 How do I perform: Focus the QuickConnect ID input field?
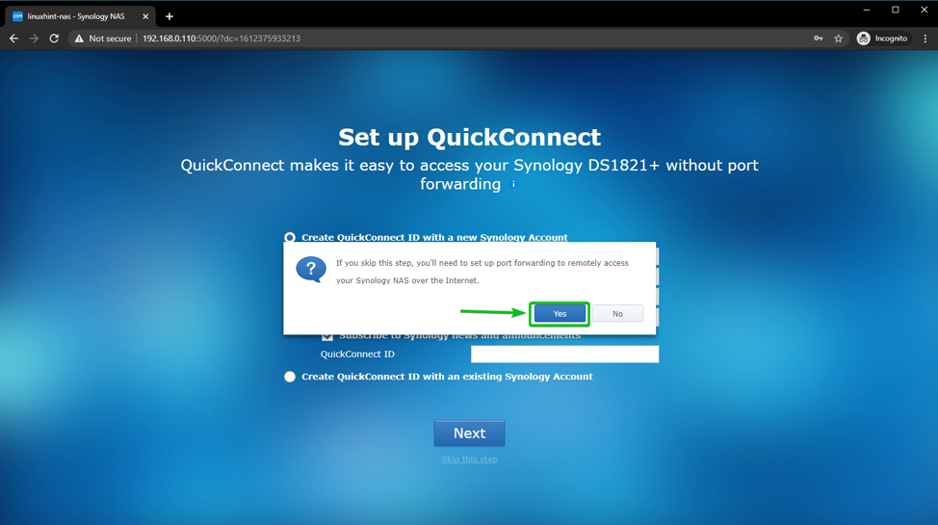point(564,354)
